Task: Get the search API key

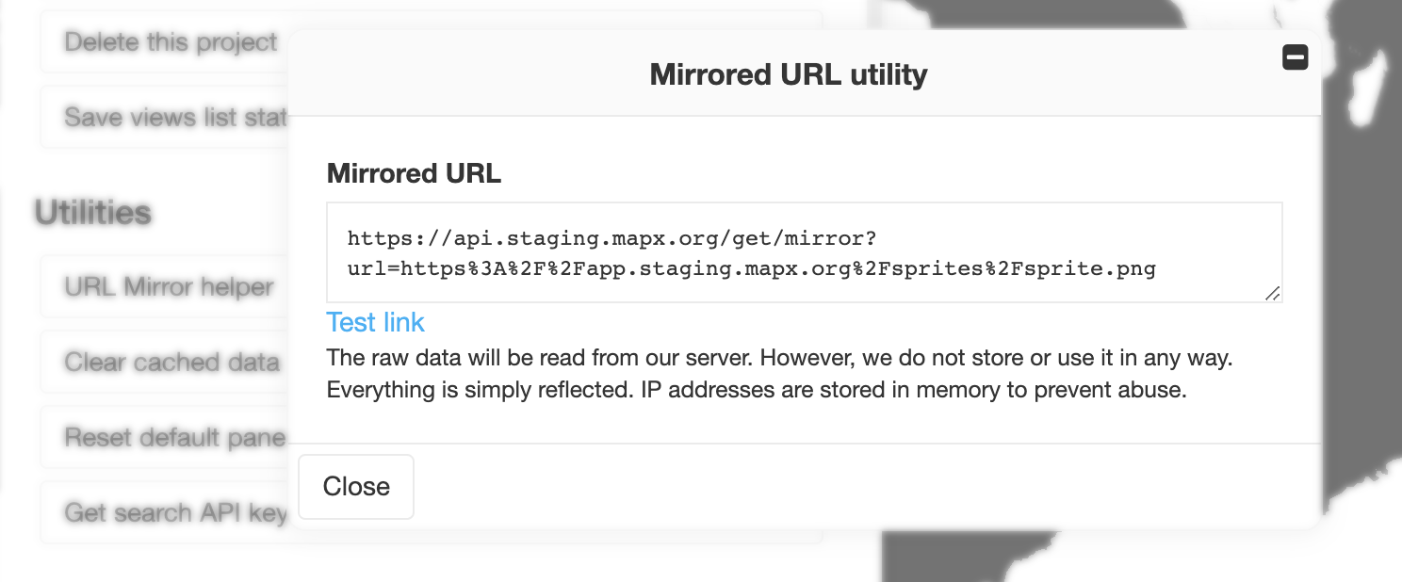Action: [174, 512]
